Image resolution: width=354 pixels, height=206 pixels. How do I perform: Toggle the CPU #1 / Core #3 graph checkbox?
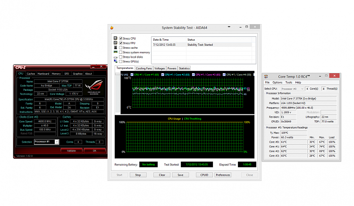point(193,75)
